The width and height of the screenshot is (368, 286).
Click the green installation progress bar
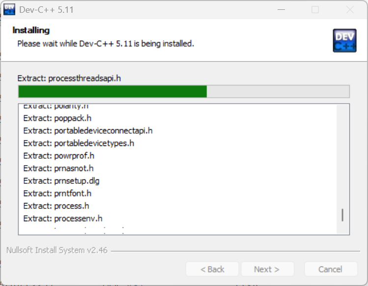pyautogui.click(x=113, y=92)
